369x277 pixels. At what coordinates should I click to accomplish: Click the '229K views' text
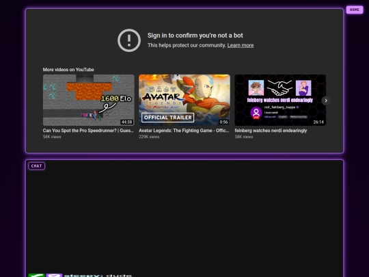tap(149, 137)
